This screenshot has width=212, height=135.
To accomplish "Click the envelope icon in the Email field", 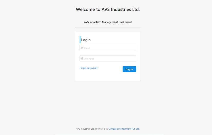I will coord(82,48).
